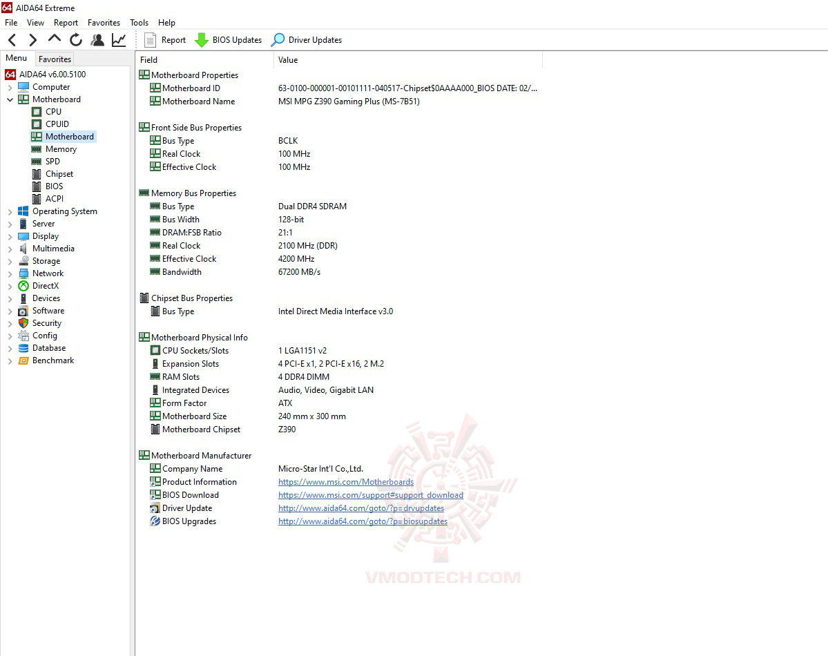
Task: Expand the Computer tree node
Action: (10, 87)
